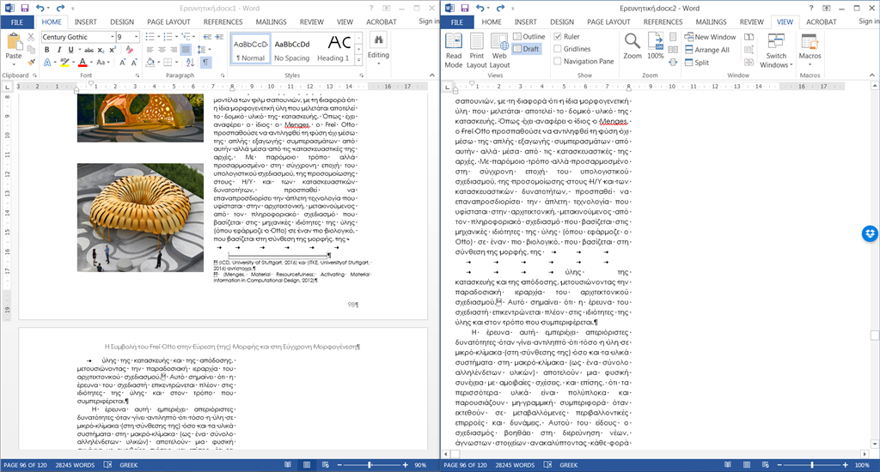Screen dimensions: 880x472
Task: Open the DESIGN tab in docx1 window
Action: (x=122, y=21)
